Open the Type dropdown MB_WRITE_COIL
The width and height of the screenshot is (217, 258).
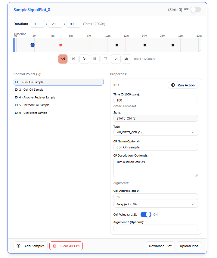click(156, 132)
